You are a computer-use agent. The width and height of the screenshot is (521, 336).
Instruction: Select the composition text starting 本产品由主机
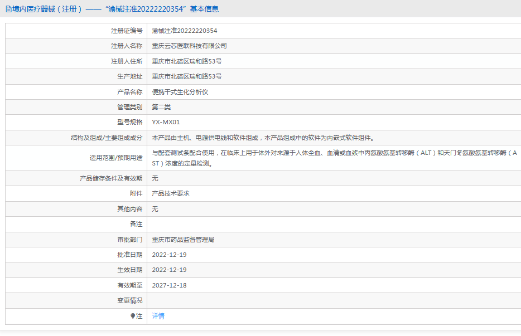tap(264, 138)
